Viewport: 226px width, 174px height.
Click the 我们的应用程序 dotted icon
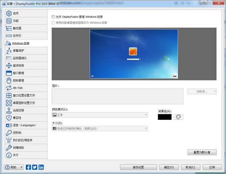tap(9, 140)
